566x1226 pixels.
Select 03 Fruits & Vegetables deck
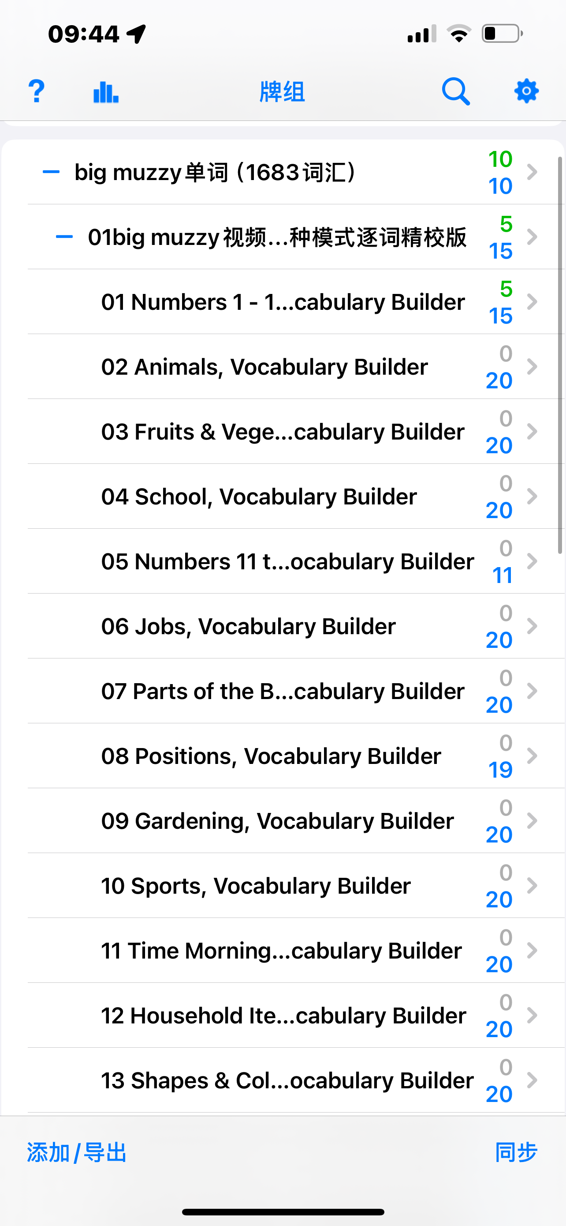283,432
